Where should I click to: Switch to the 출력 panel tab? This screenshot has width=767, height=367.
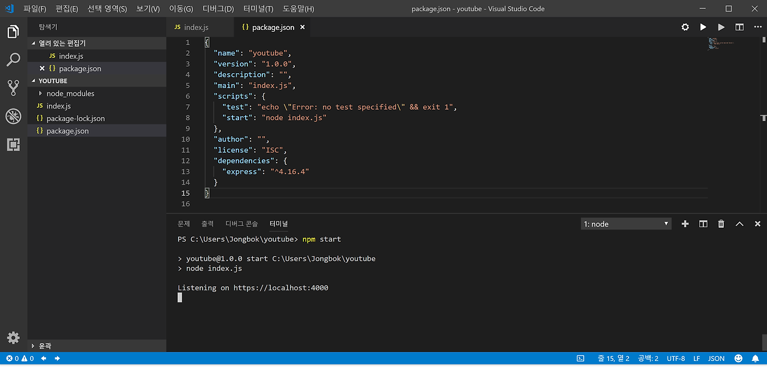pos(207,224)
